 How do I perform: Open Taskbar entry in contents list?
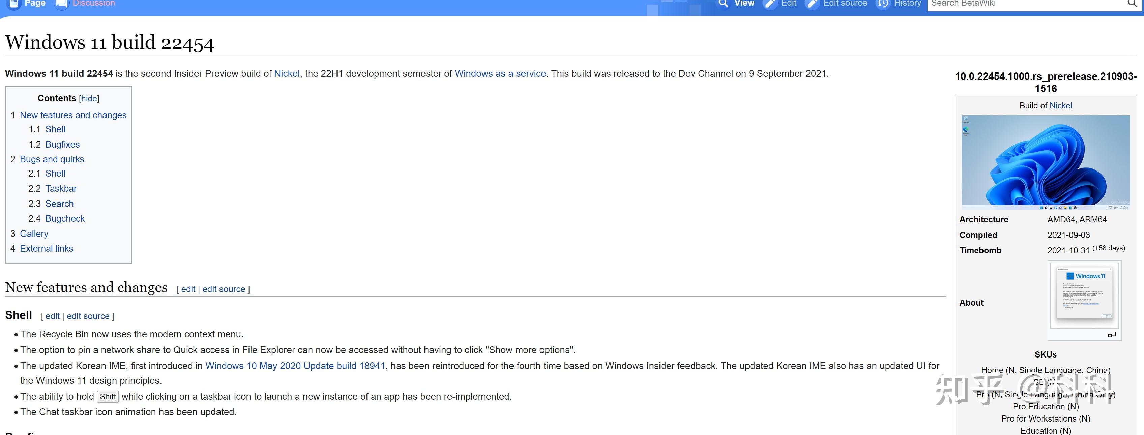(61, 189)
